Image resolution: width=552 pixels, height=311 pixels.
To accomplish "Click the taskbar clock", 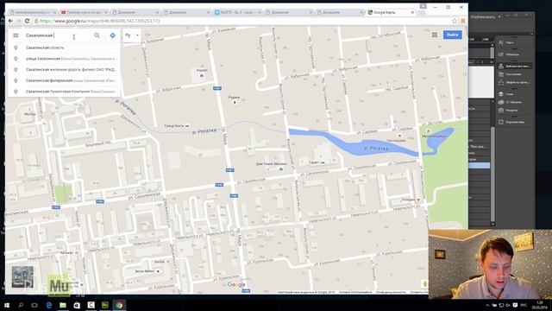I will (x=540, y=305).
